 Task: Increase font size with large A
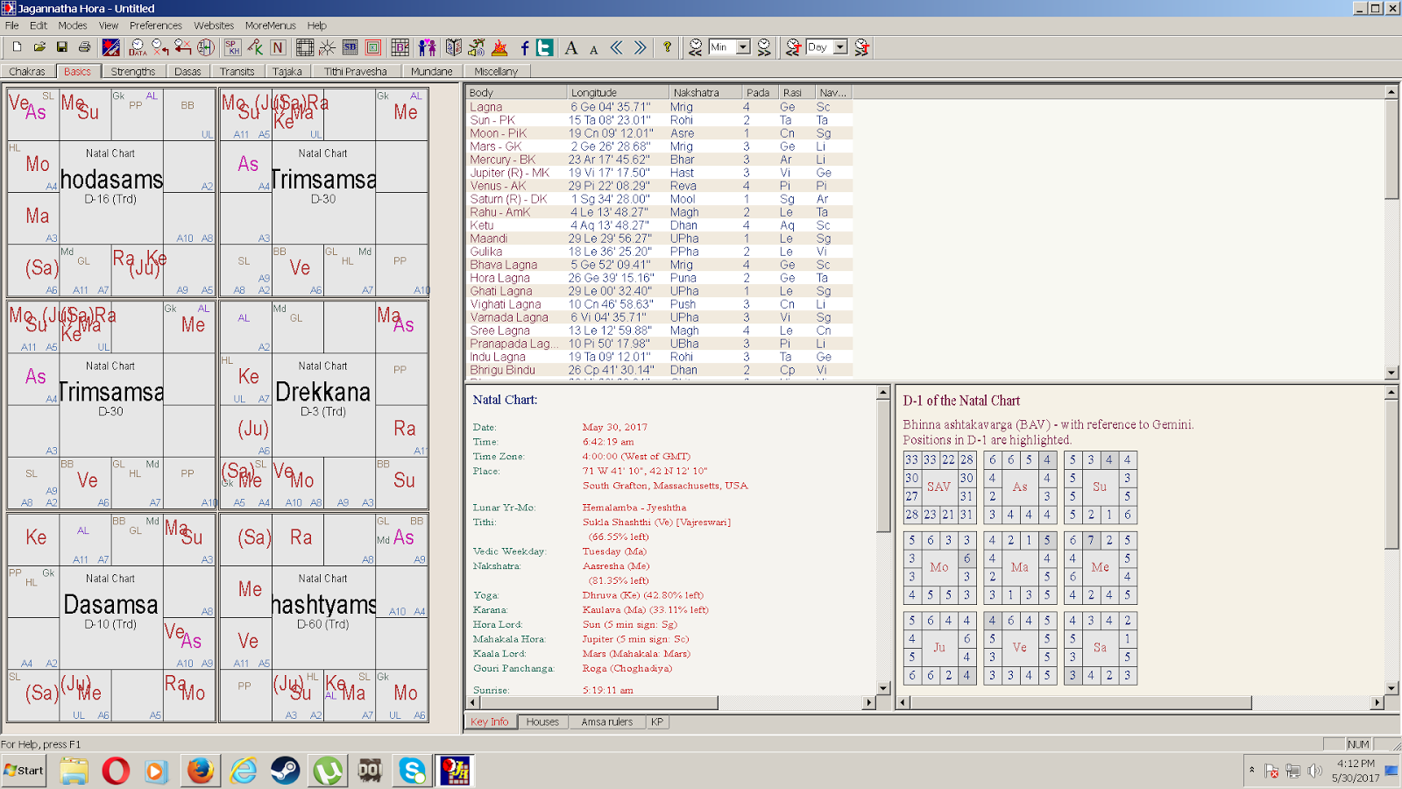(571, 47)
